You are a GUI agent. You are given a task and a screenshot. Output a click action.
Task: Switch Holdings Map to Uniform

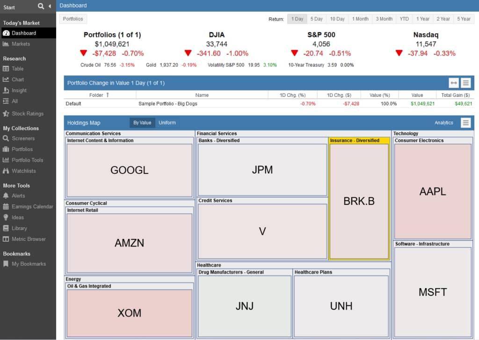click(x=167, y=123)
